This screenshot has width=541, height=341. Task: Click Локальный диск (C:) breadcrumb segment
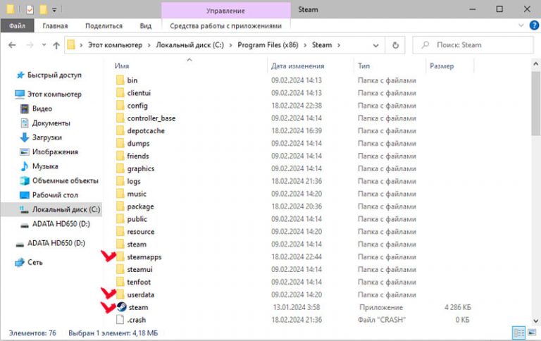[x=189, y=45]
